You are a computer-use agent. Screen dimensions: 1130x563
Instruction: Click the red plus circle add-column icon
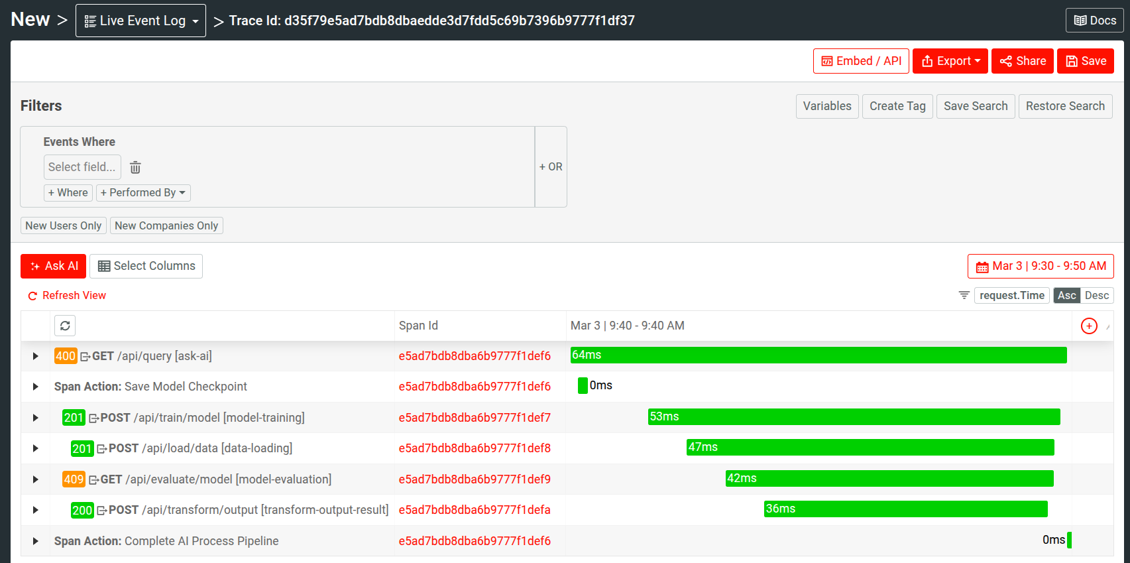1088,326
